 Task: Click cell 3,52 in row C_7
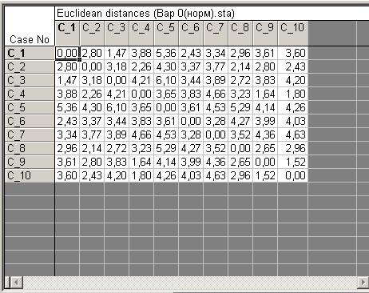pos(240,134)
